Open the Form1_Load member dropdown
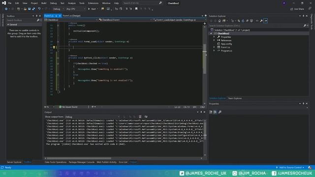Image resolution: width=315 pixels, height=177 pixels. coord(179,20)
